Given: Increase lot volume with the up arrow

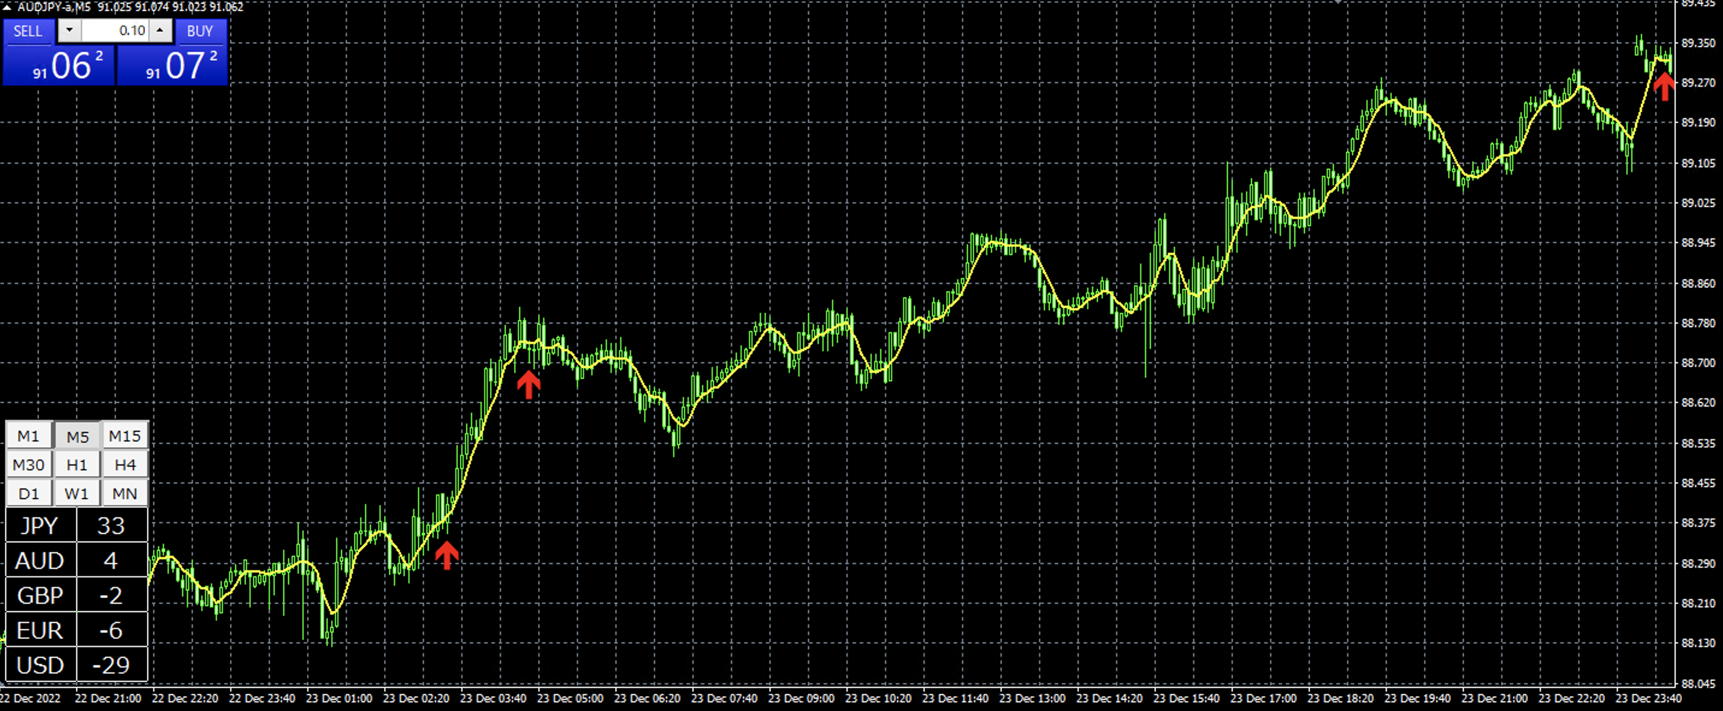Looking at the screenshot, I should 160,31.
